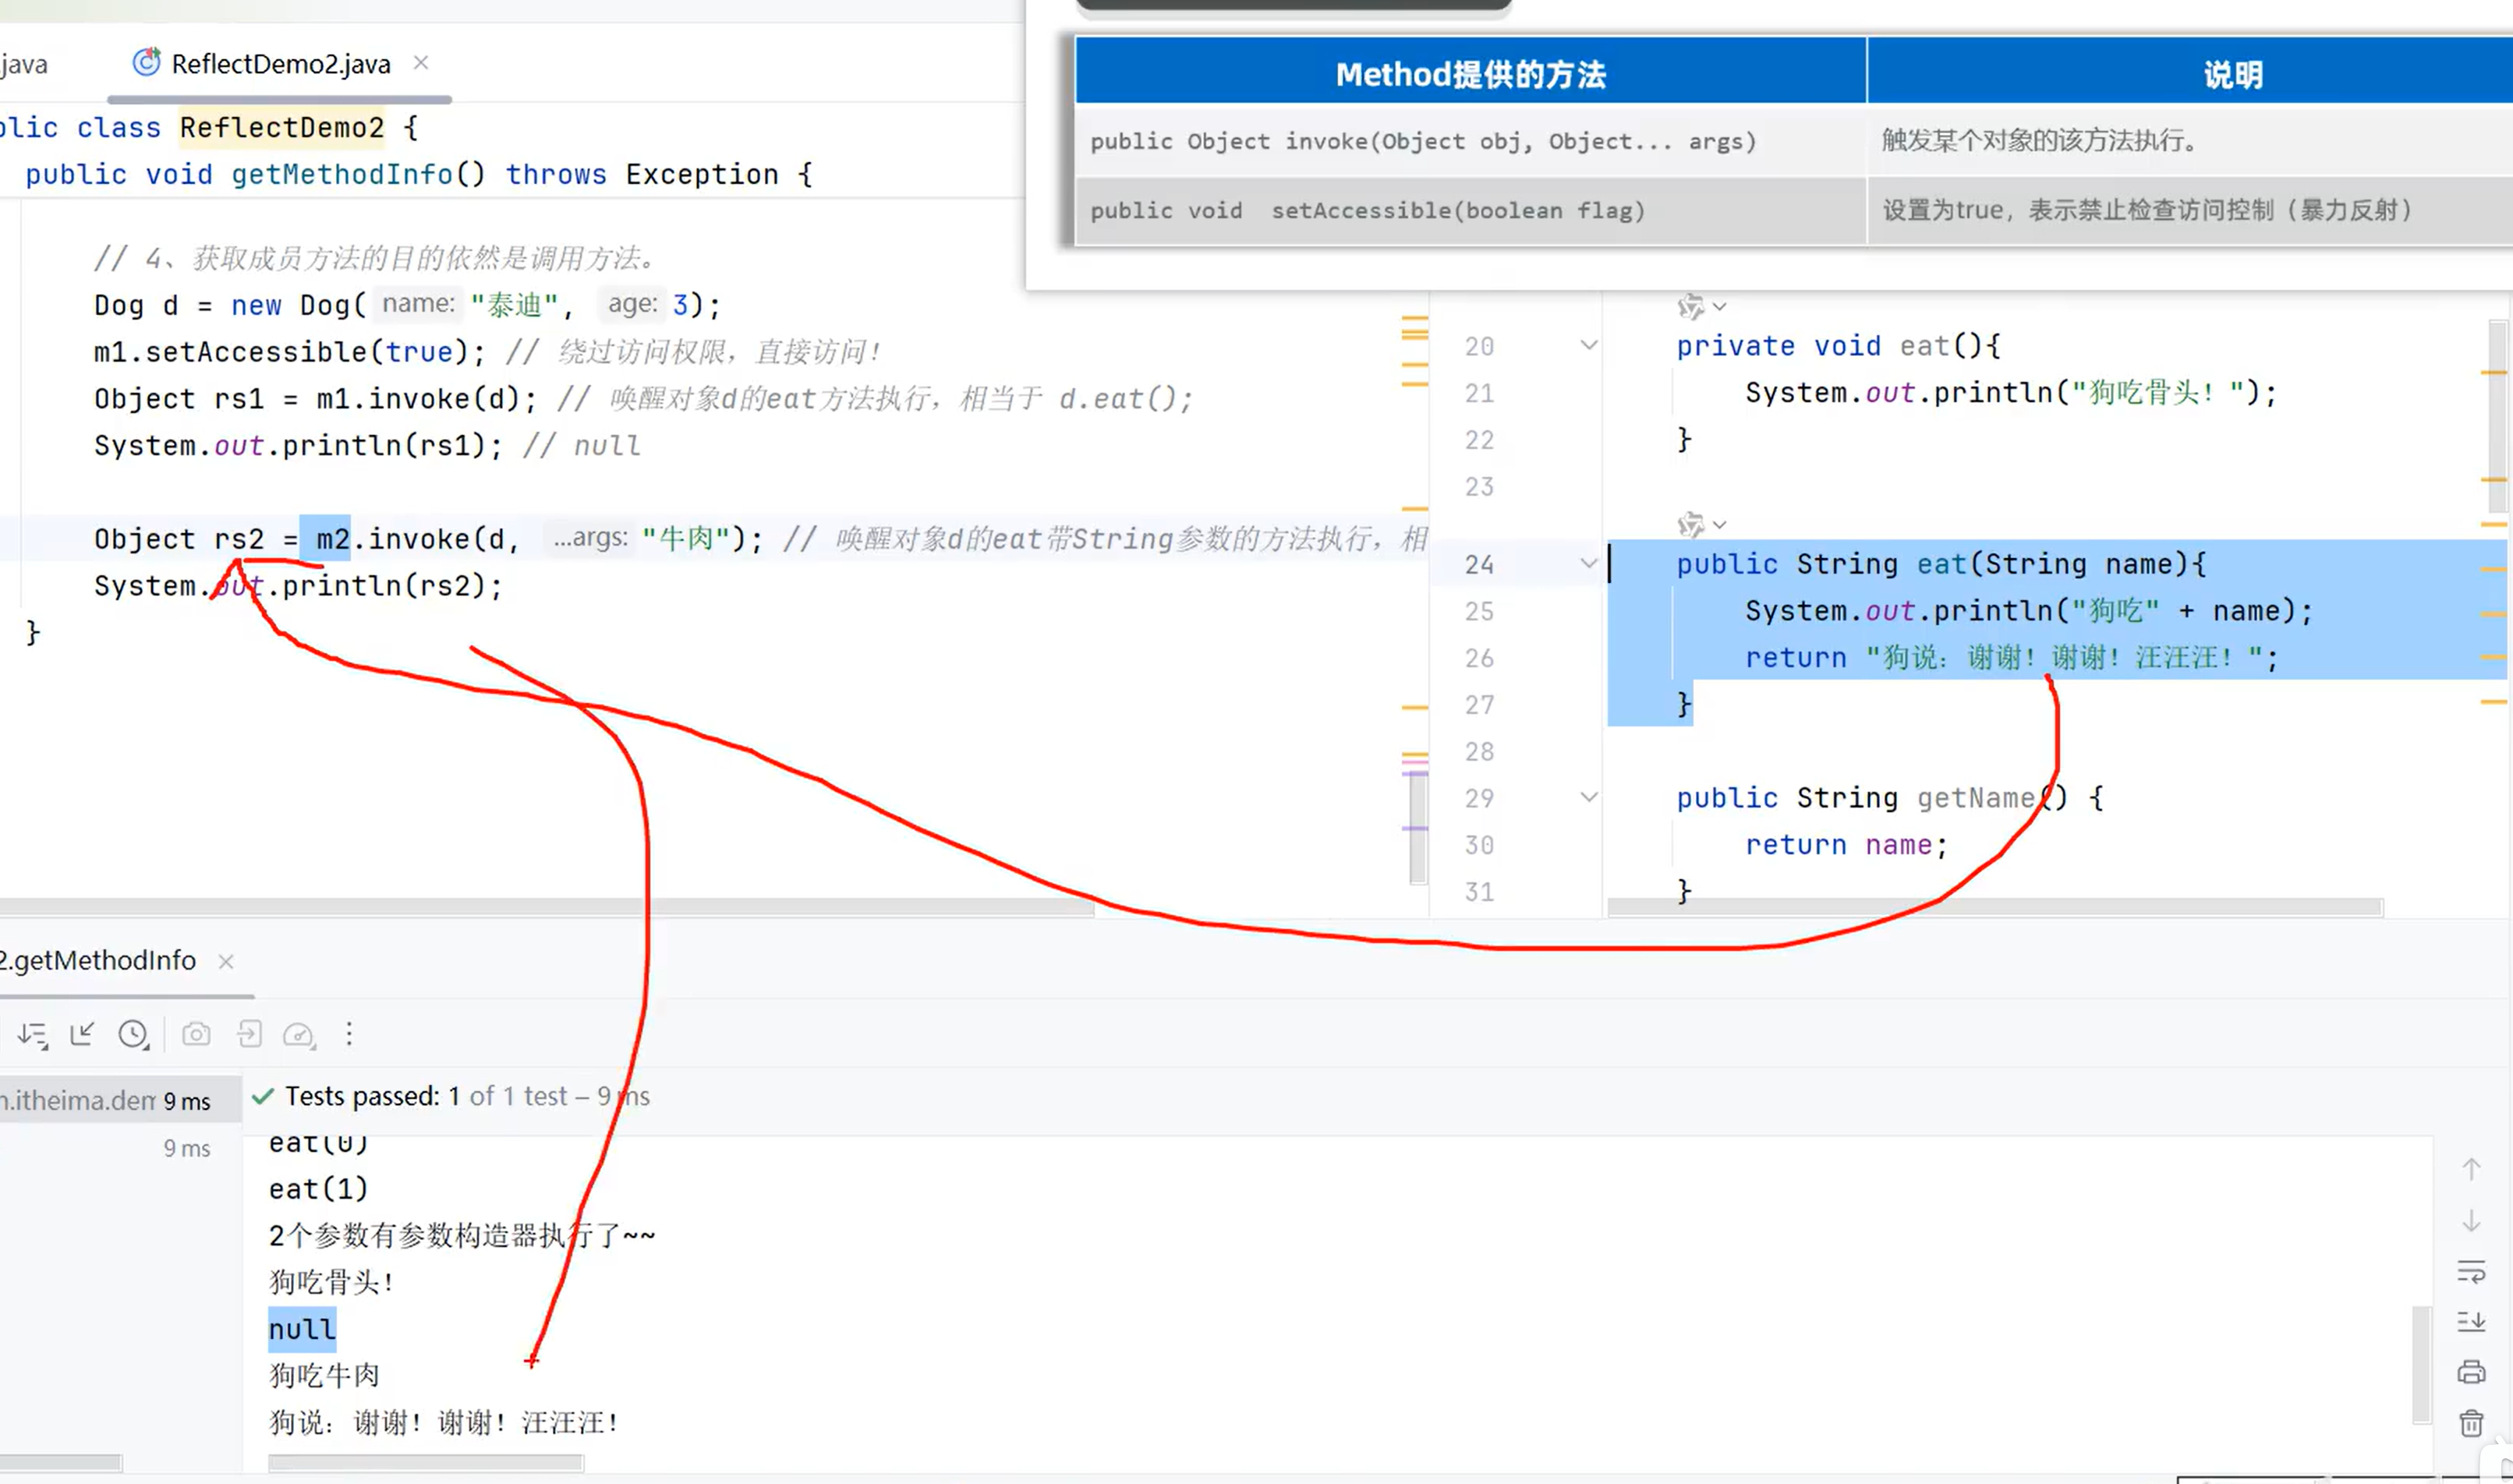
Task: Click the console vertical scrollbar thumb
Action: tap(2421, 1364)
